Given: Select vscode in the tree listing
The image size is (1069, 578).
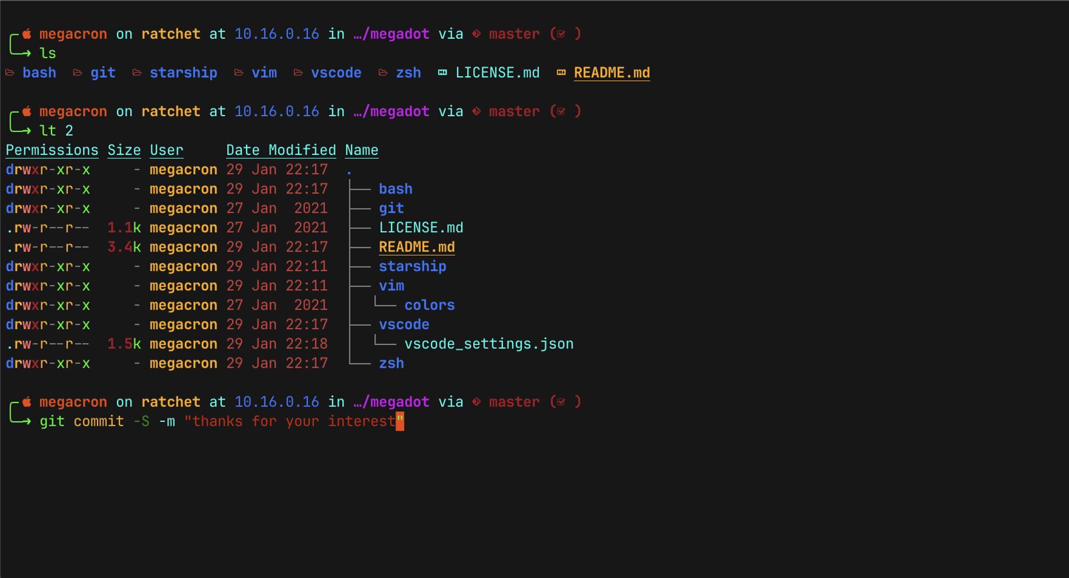Looking at the screenshot, I should click(x=404, y=324).
